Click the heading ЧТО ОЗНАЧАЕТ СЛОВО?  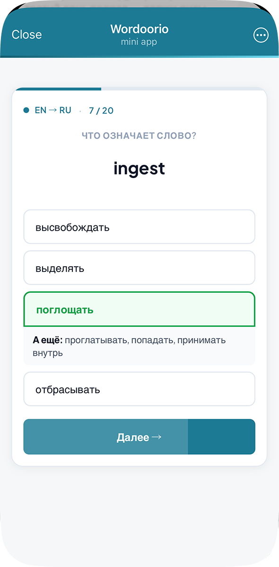tap(139, 136)
